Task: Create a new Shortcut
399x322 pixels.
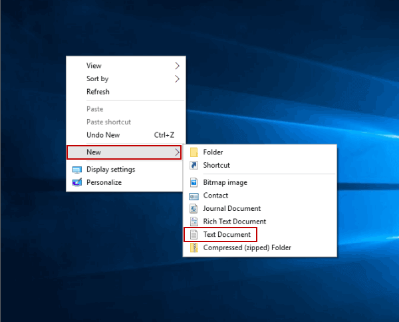Action: point(260,165)
